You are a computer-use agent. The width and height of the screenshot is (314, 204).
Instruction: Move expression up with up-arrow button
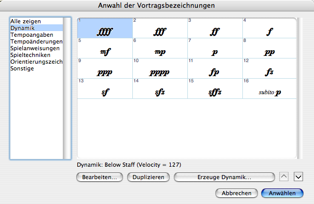click(284, 177)
